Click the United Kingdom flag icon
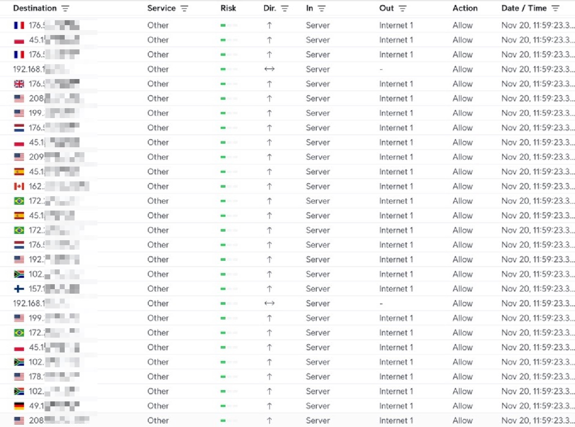The width and height of the screenshot is (575, 427). coord(19,84)
